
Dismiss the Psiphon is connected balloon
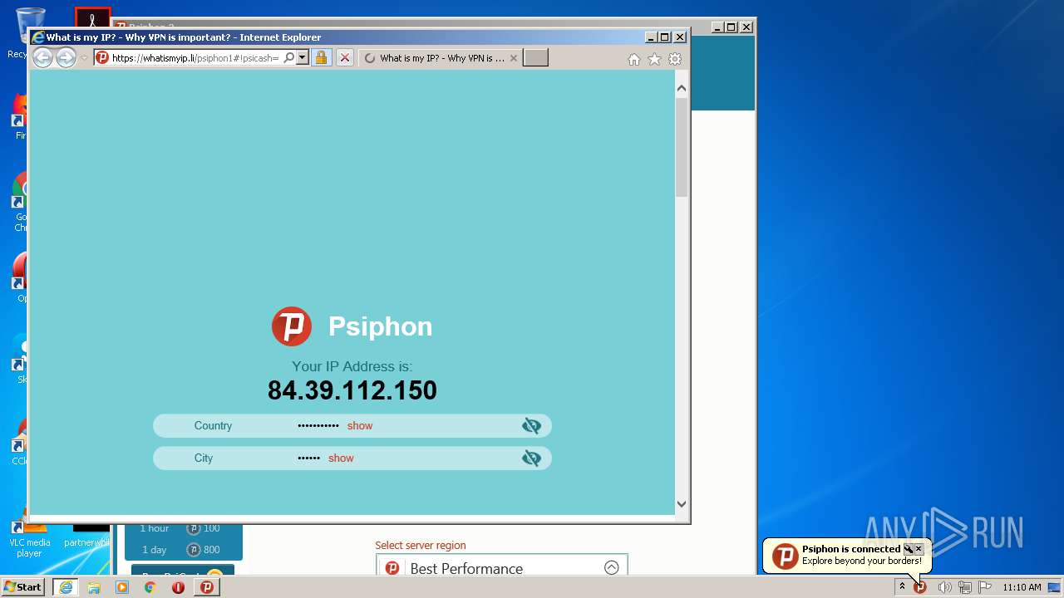point(919,549)
